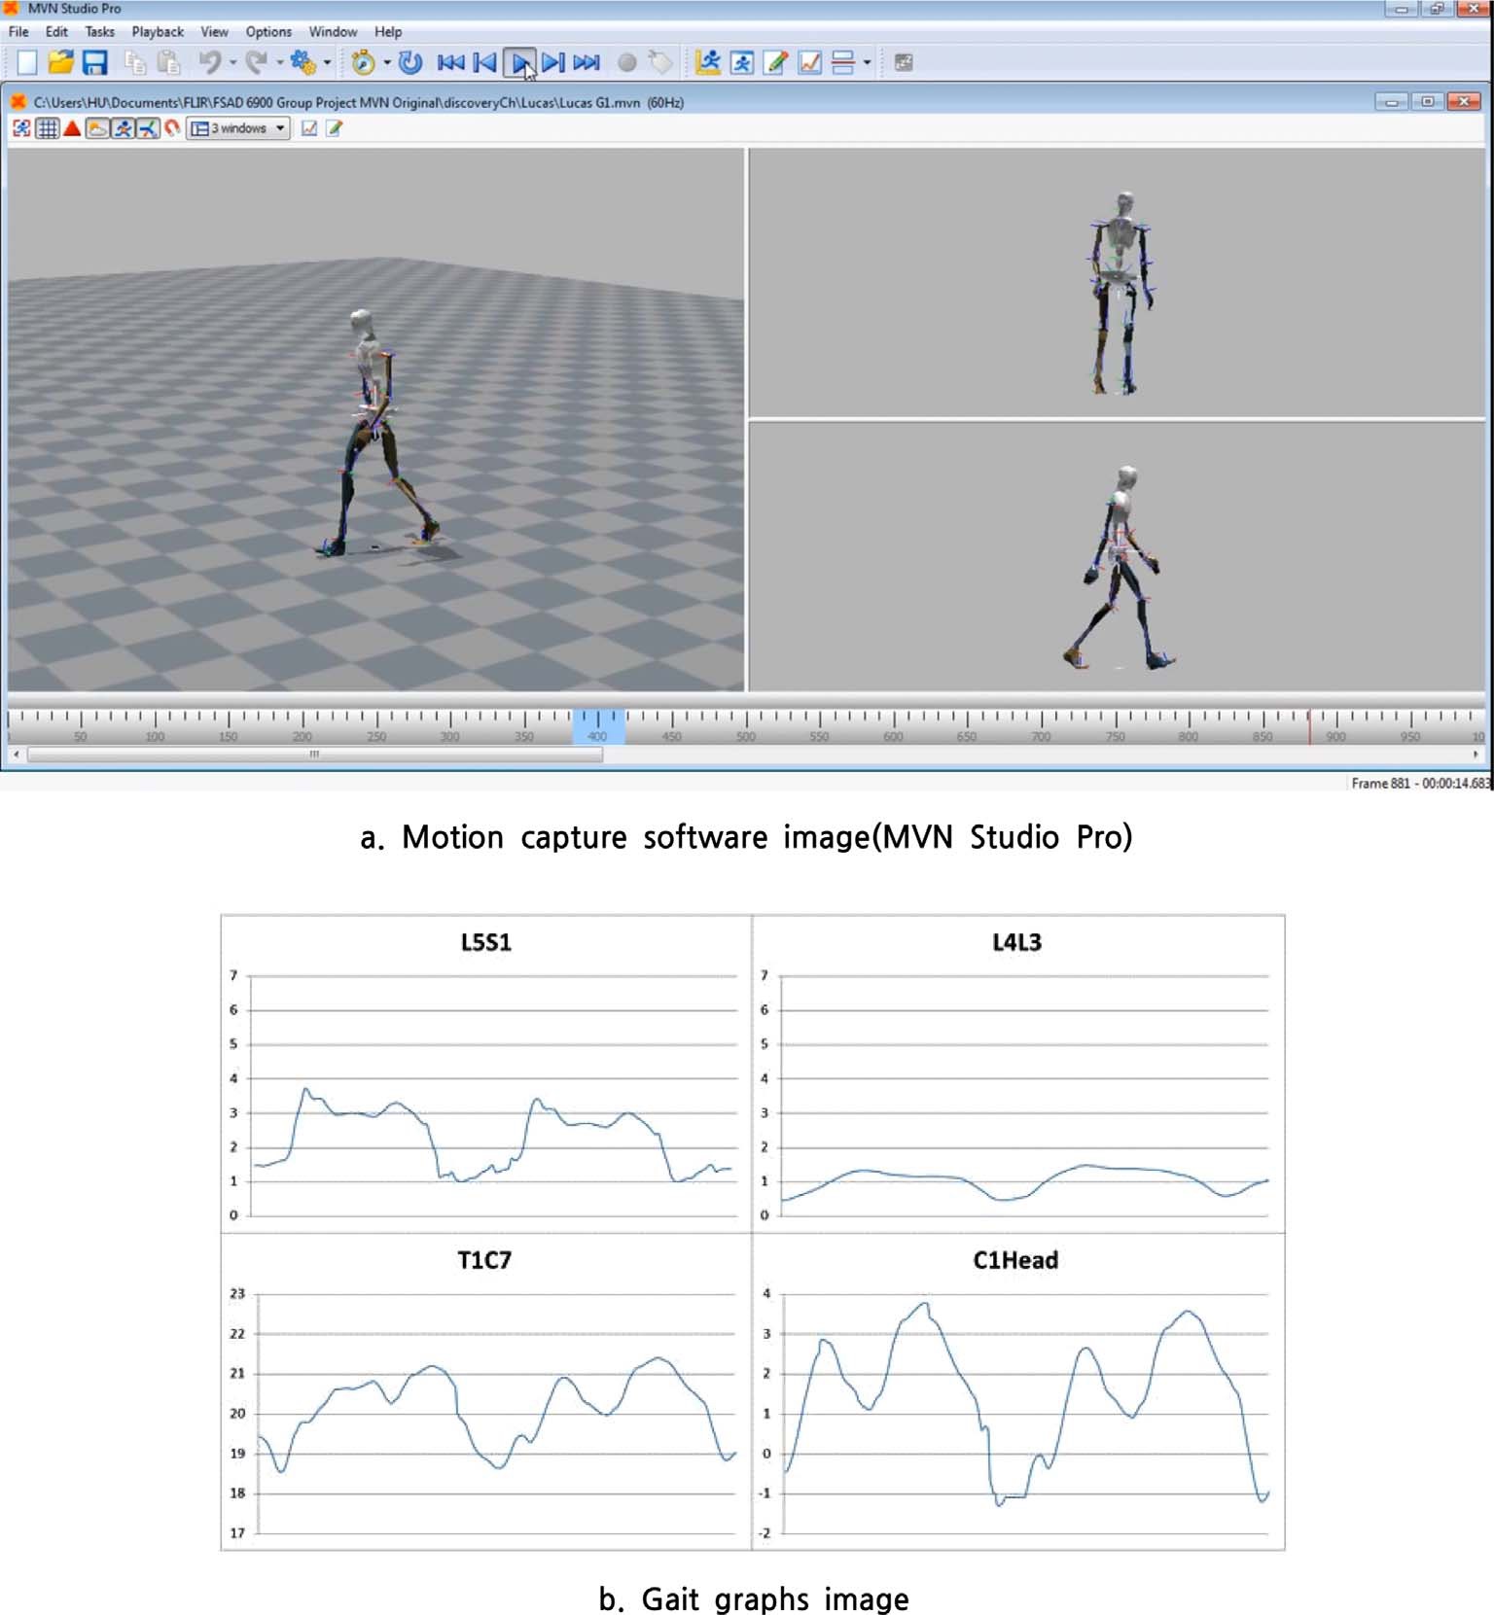Step back one frame
1494x1615 pixels.
coord(484,63)
